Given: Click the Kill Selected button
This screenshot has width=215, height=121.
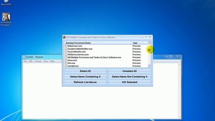Looking at the screenshot, I should click(x=130, y=82).
